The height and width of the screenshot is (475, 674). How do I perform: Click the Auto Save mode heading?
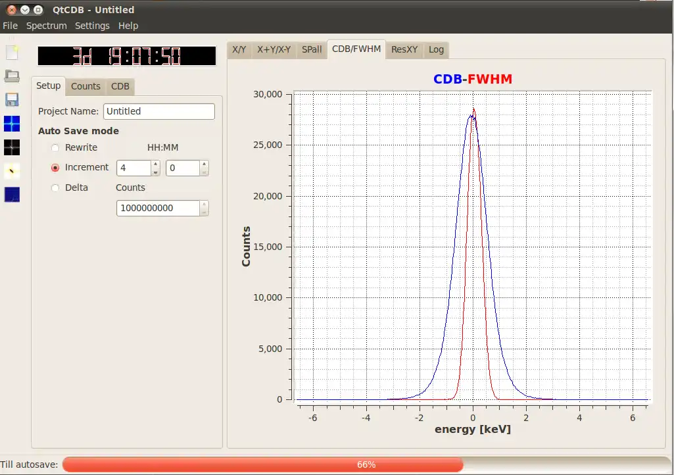pos(78,131)
